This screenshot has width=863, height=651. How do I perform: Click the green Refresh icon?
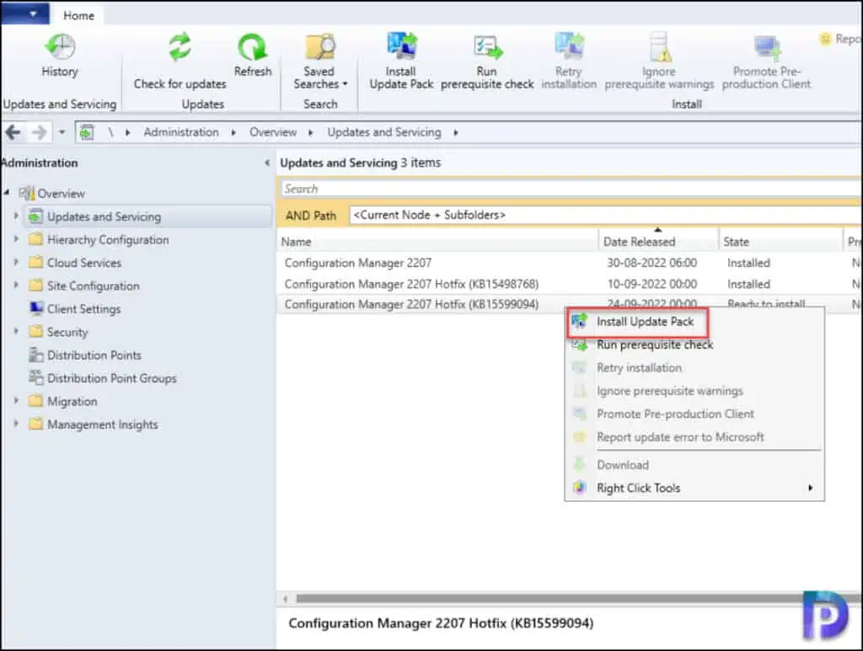point(253,47)
